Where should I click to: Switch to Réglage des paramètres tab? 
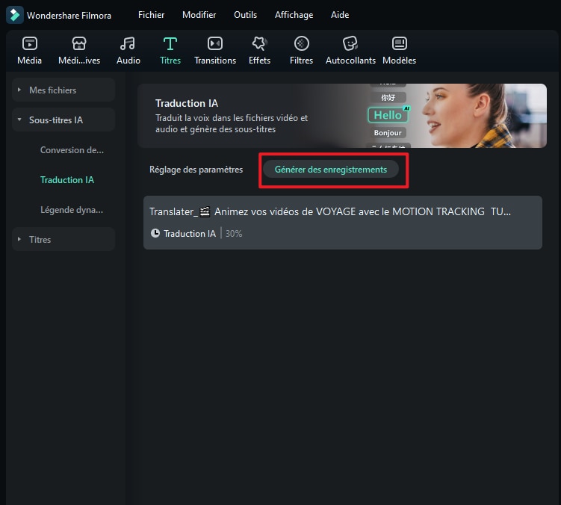(x=196, y=170)
